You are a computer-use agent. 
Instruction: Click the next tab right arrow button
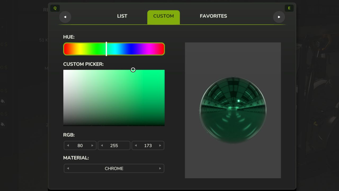279,17
